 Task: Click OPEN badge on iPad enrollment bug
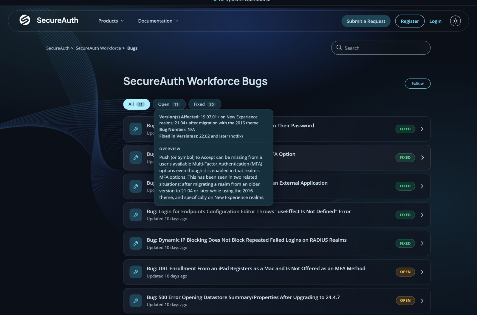pos(405,272)
